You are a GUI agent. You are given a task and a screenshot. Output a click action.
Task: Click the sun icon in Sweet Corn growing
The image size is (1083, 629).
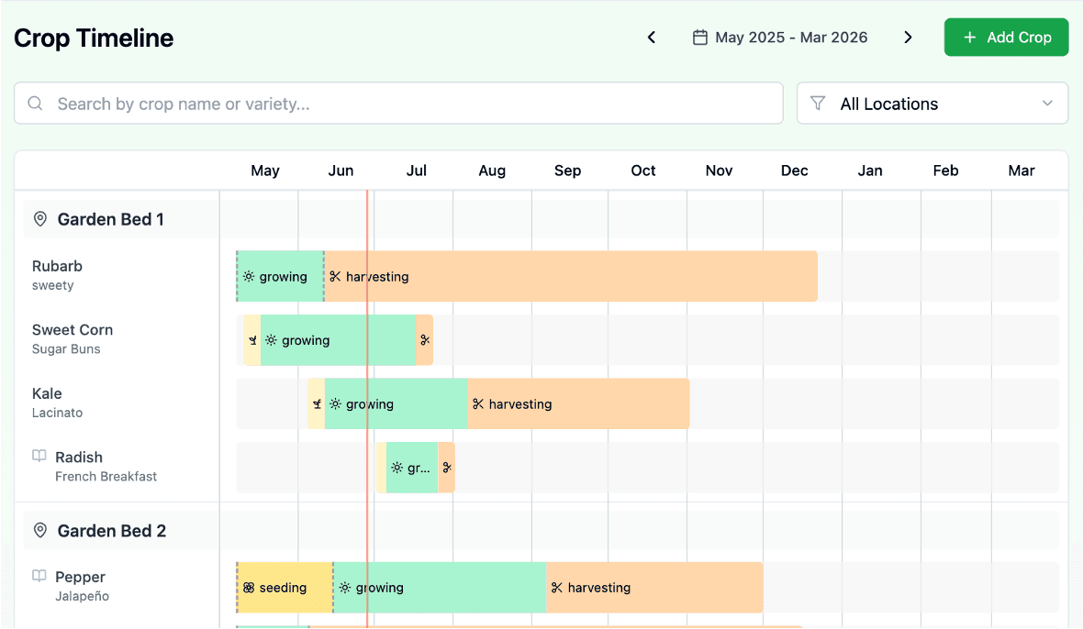[x=272, y=340]
